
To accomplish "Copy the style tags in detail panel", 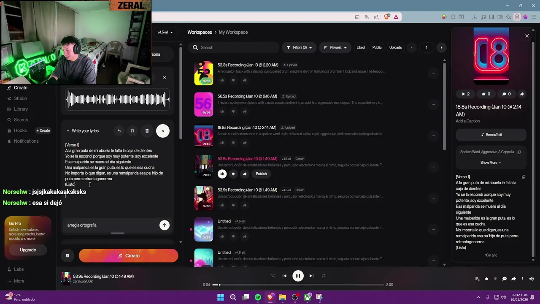I will click(519, 152).
